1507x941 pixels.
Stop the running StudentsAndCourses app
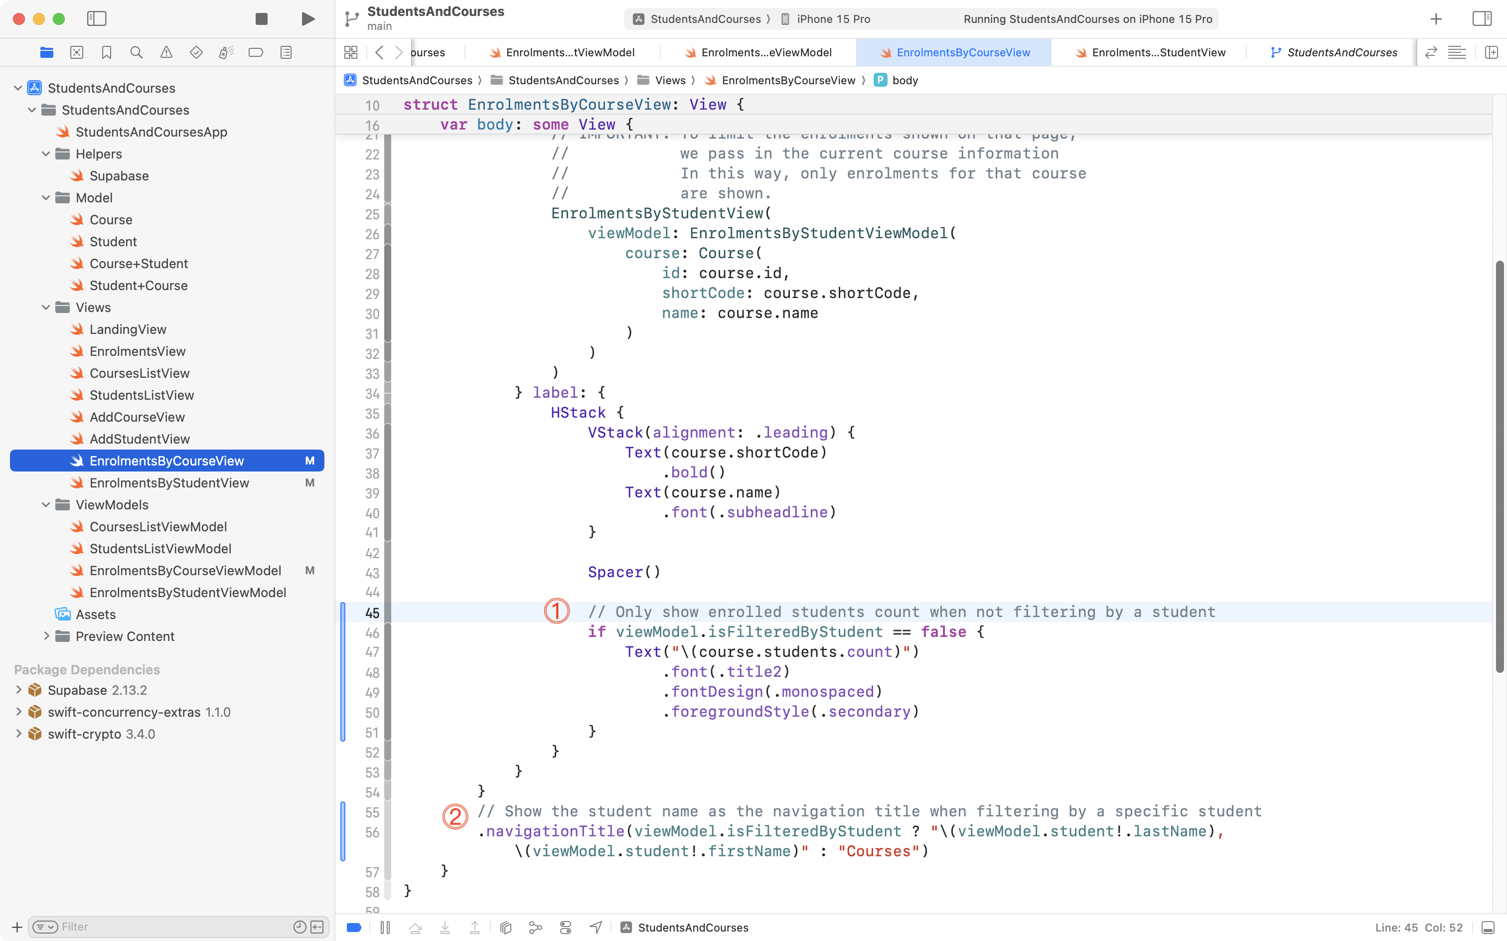261,18
